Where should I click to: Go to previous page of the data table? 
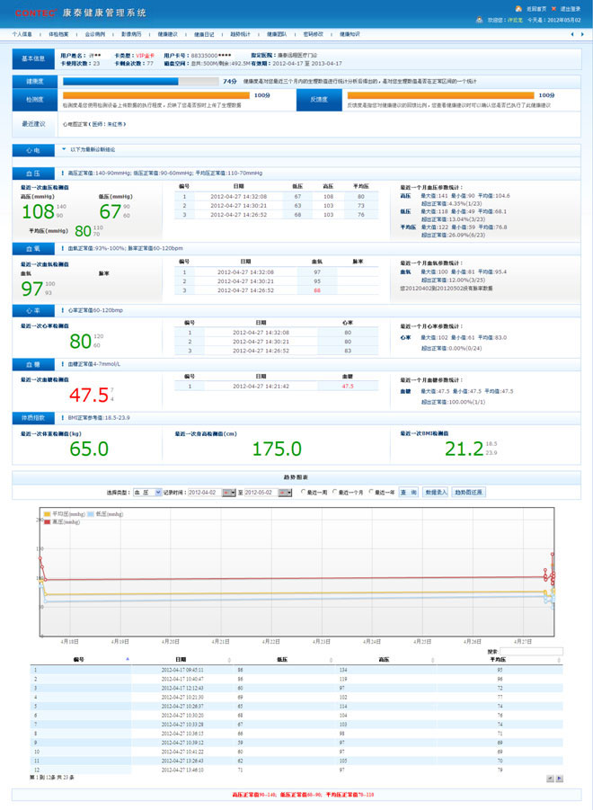[x=550, y=779]
